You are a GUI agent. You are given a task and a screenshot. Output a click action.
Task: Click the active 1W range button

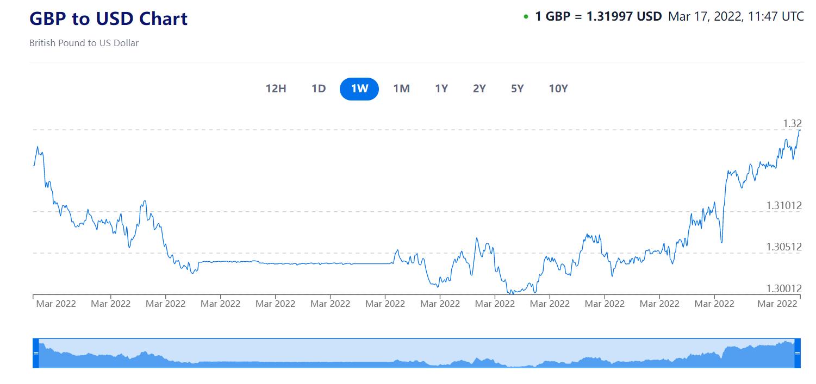359,89
